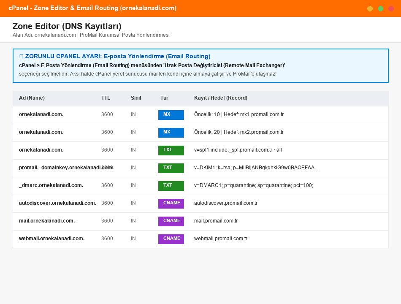Click the MX badge for mx1.promail.com.tr

(171, 115)
